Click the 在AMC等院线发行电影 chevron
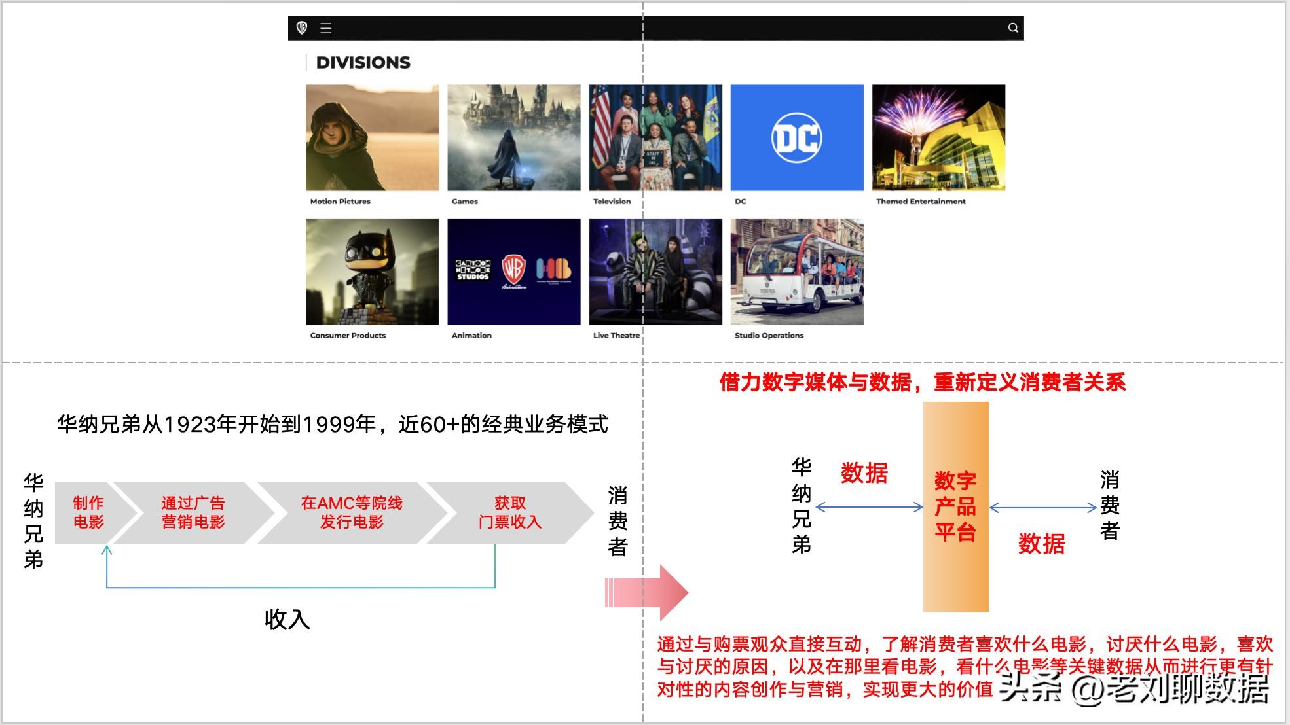 [x=352, y=512]
